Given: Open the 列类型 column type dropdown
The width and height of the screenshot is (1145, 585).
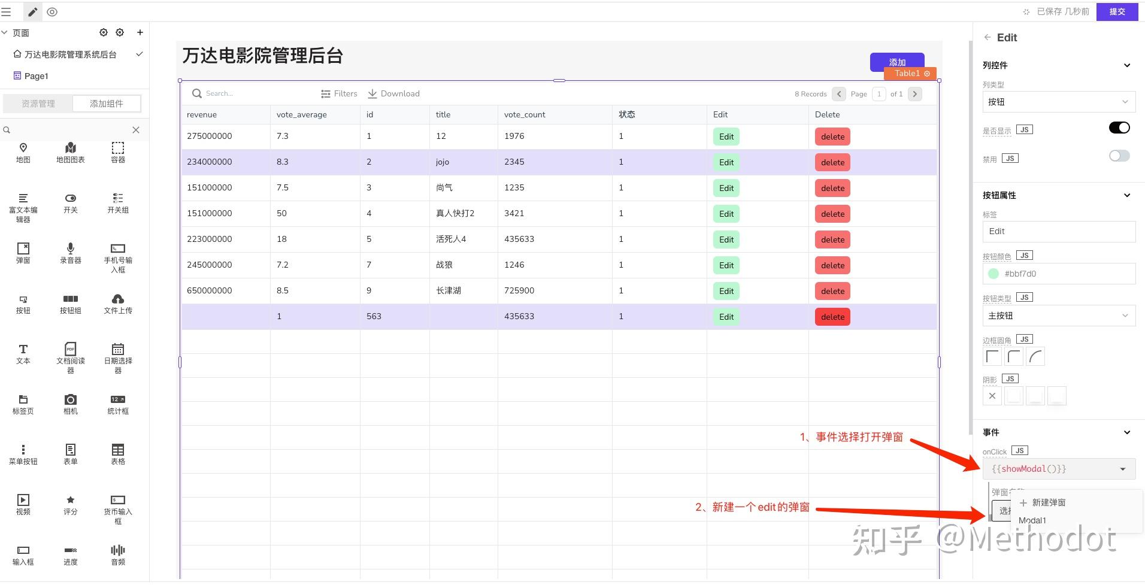Looking at the screenshot, I should (x=1059, y=102).
